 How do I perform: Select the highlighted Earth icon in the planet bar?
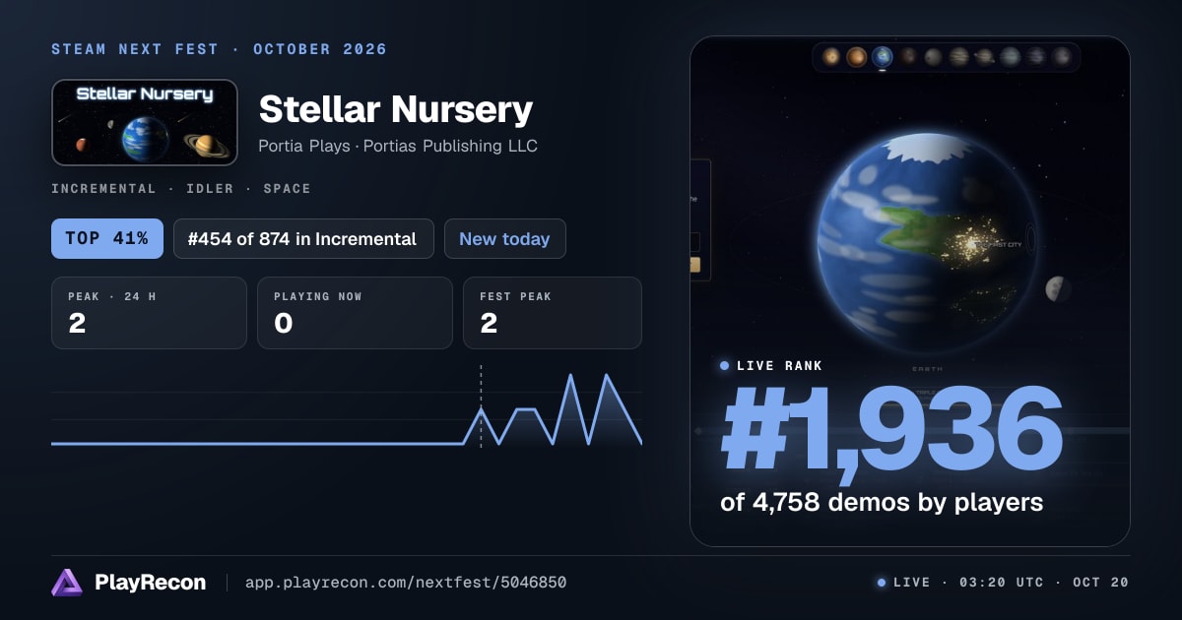(x=883, y=57)
